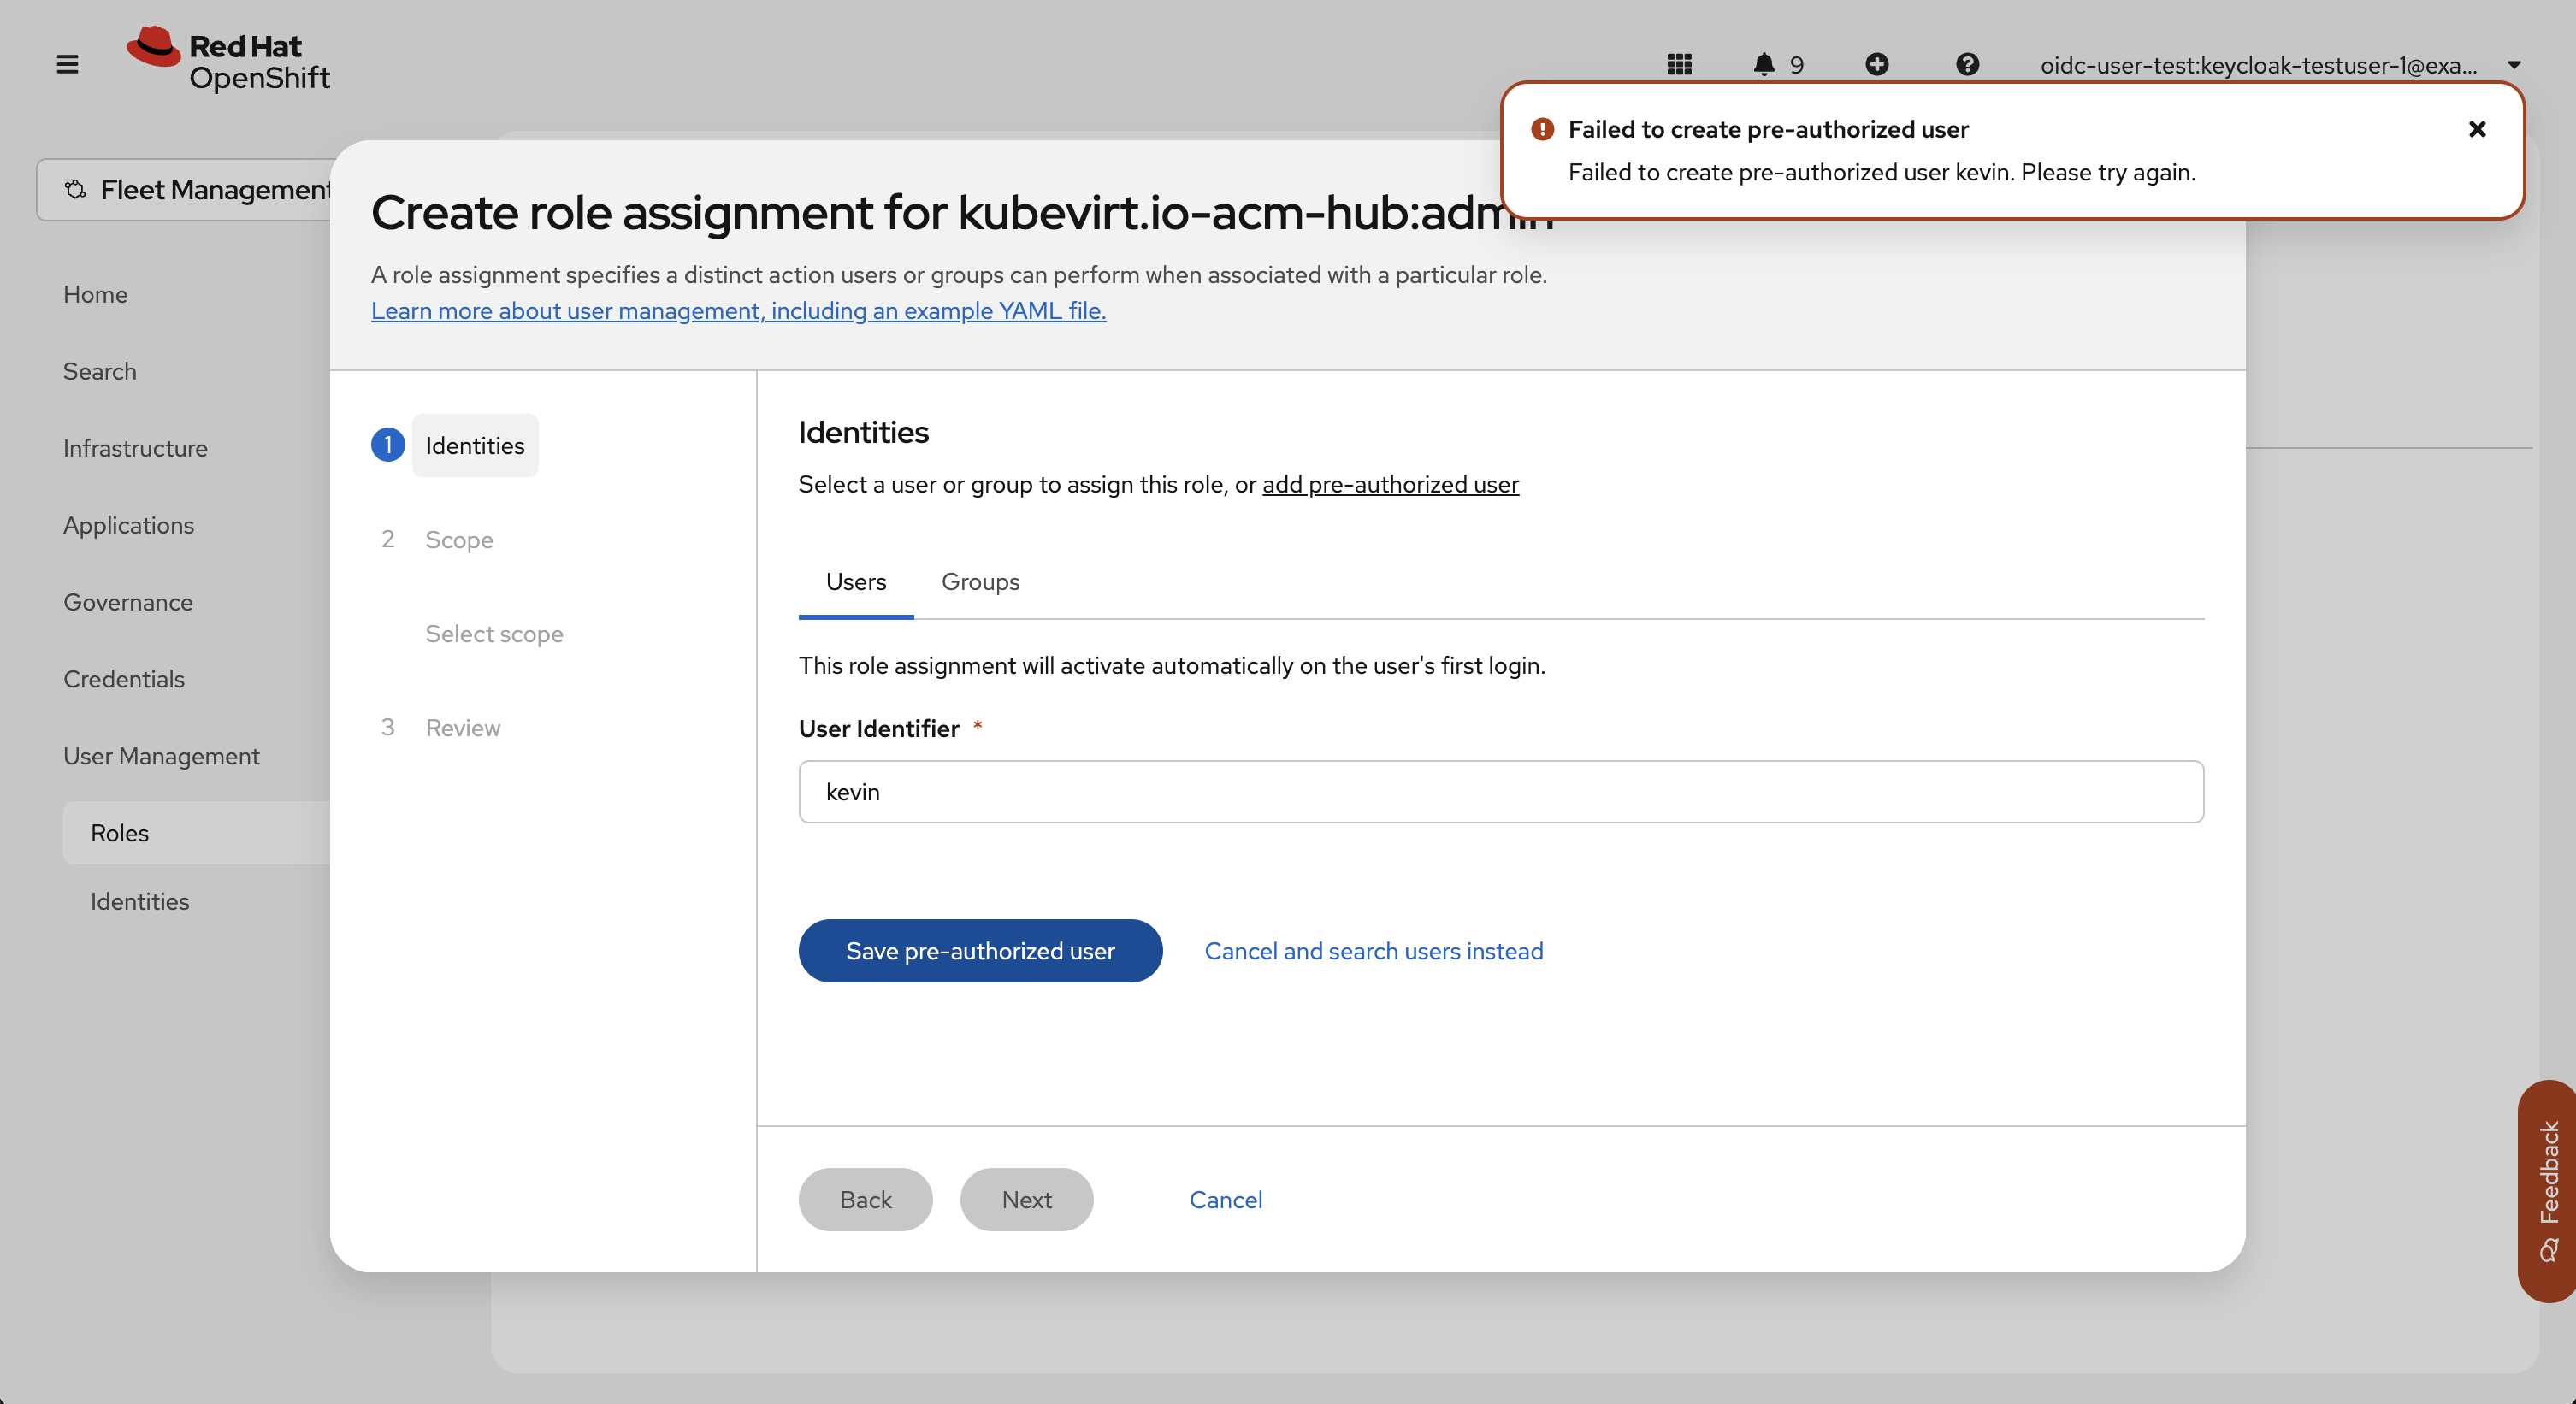2576x1404 pixels.
Task: Cancel the role assignment wizard
Action: [1225, 1199]
